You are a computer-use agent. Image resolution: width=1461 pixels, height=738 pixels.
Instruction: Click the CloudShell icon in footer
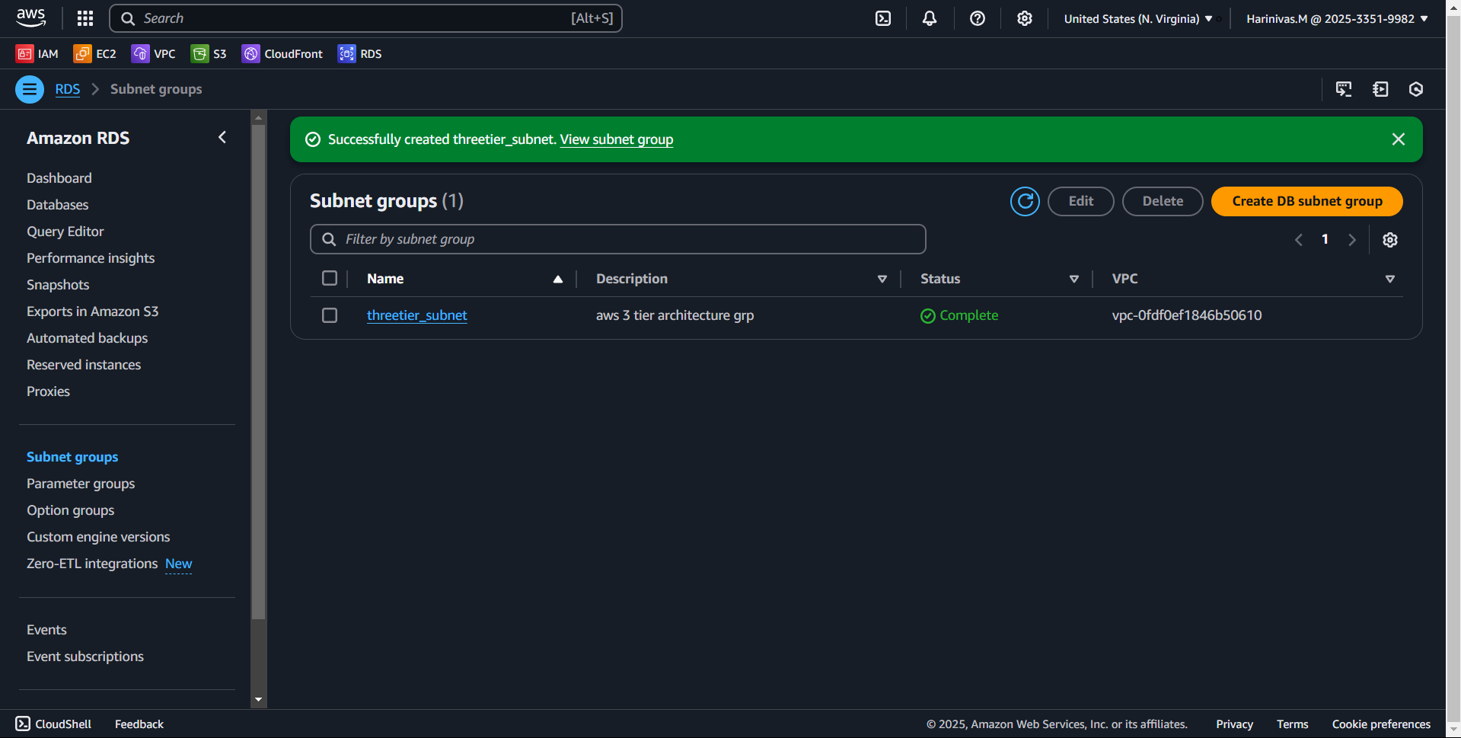[23, 724]
